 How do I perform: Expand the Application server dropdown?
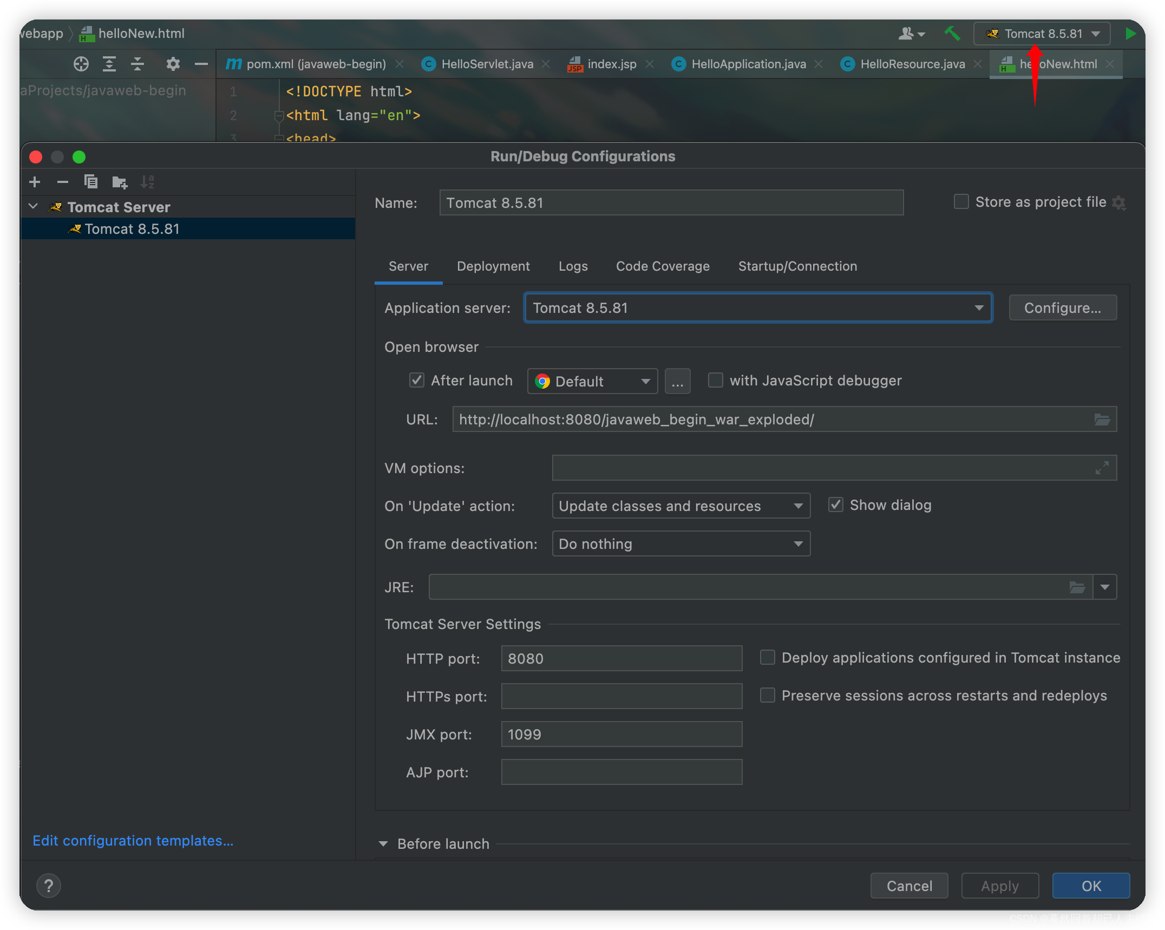(982, 307)
